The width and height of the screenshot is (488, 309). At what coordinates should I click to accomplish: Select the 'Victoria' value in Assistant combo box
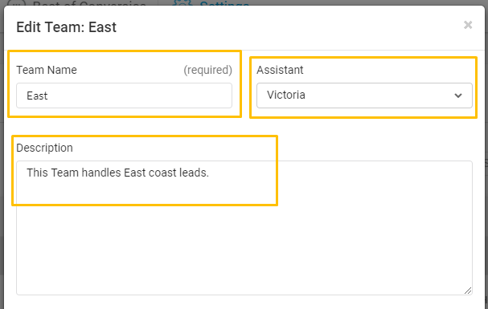tap(286, 95)
